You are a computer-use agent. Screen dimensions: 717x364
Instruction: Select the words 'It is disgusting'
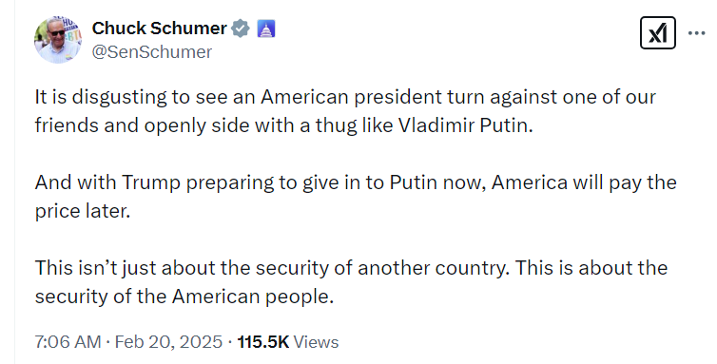click(x=101, y=97)
